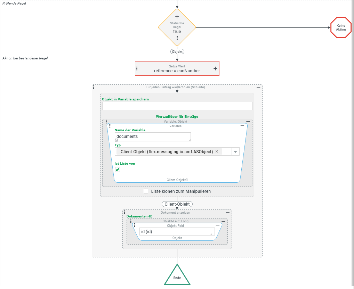Collapse the Für jeden Eintrag wiederholen loop
The width and height of the screenshot is (354, 289).
pyautogui.click(x=258, y=87)
